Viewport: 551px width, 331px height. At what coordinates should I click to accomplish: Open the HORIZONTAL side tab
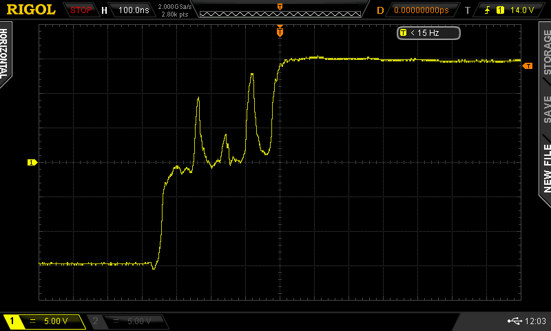coord(5,54)
